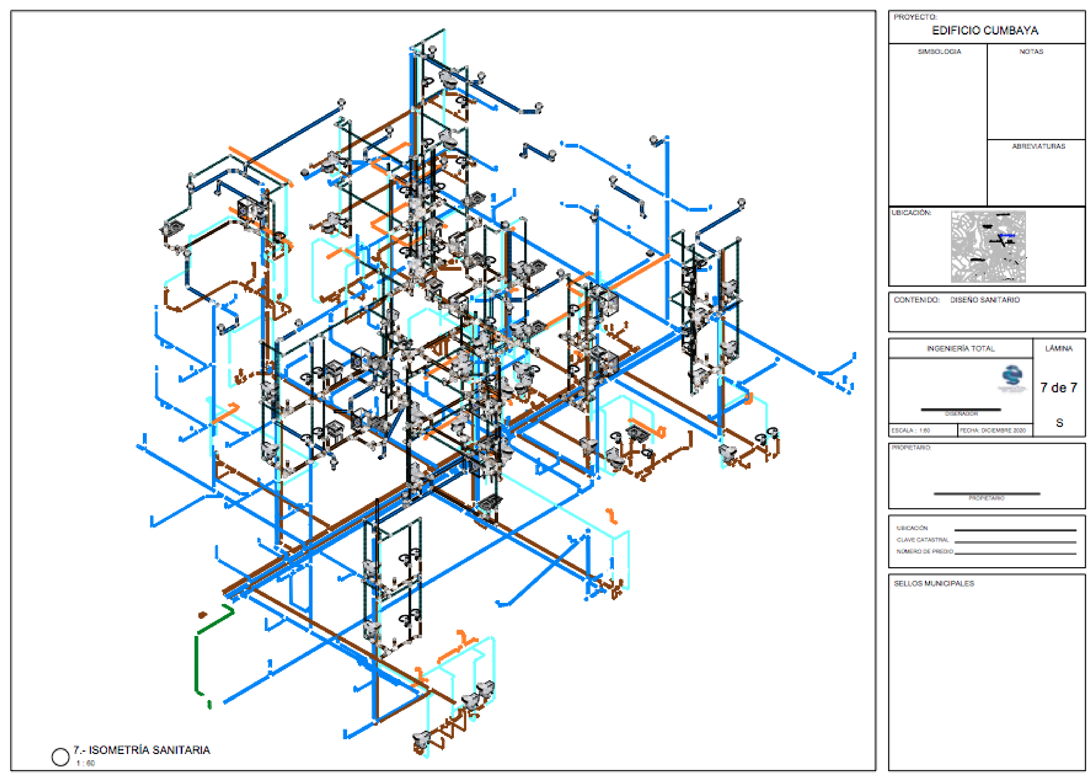Click the INGENIERÍA TOTAL header text
Screen dimensions: 1090x780
click(960, 348)
